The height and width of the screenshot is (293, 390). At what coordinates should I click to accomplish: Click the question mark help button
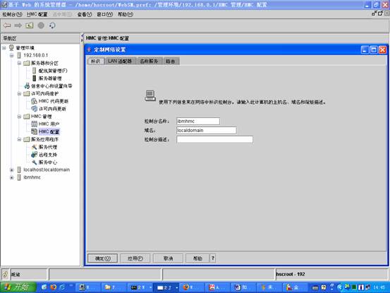coord(213,258)
